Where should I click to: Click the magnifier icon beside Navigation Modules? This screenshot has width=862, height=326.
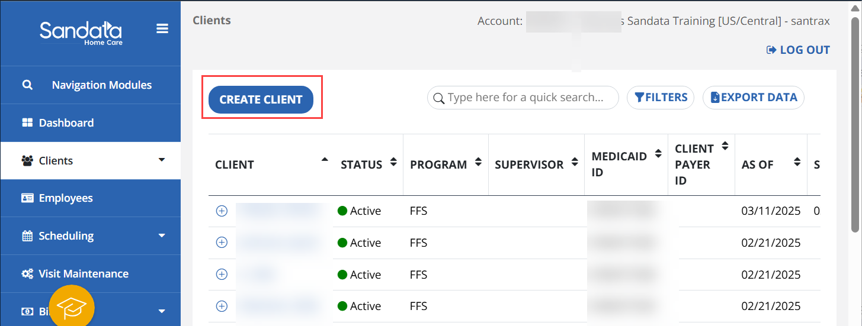pyautogui.click(x=27, y=85)
